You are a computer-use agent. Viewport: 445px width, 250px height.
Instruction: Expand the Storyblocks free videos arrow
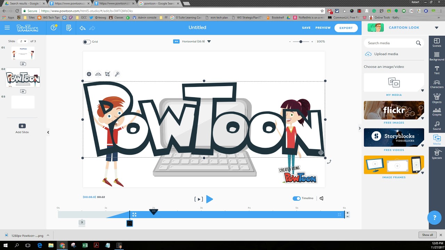422,145
